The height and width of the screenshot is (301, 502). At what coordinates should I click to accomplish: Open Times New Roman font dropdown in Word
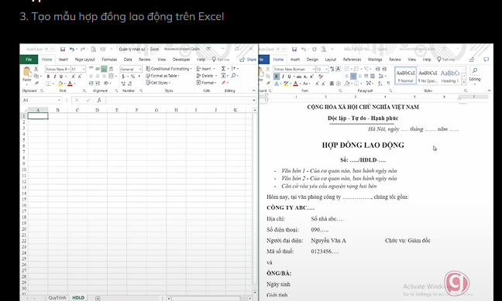313,69
